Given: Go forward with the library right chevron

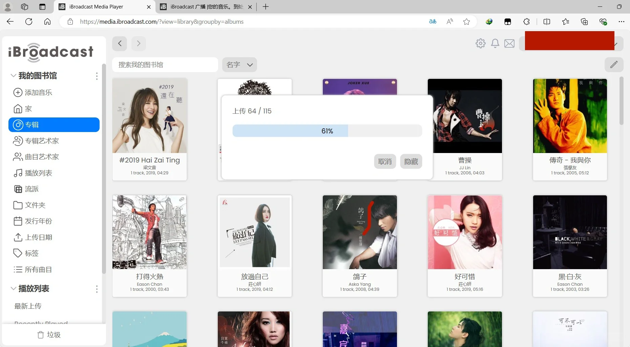Looking at the screenshot, I should [139, 43].
